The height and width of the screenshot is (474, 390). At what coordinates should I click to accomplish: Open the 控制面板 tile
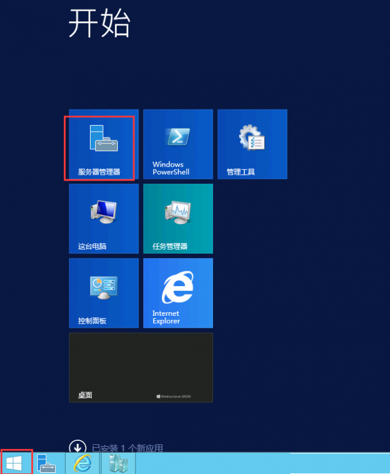pos(104,293)
